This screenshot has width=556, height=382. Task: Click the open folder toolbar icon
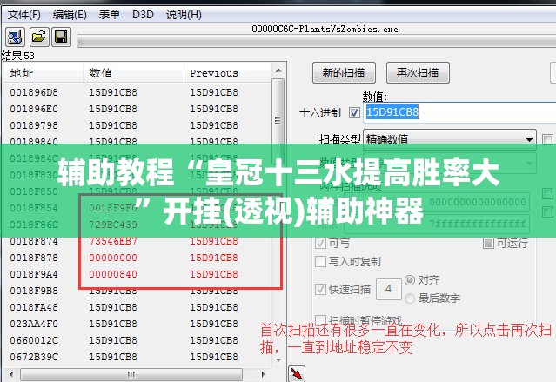click(39, 37)
